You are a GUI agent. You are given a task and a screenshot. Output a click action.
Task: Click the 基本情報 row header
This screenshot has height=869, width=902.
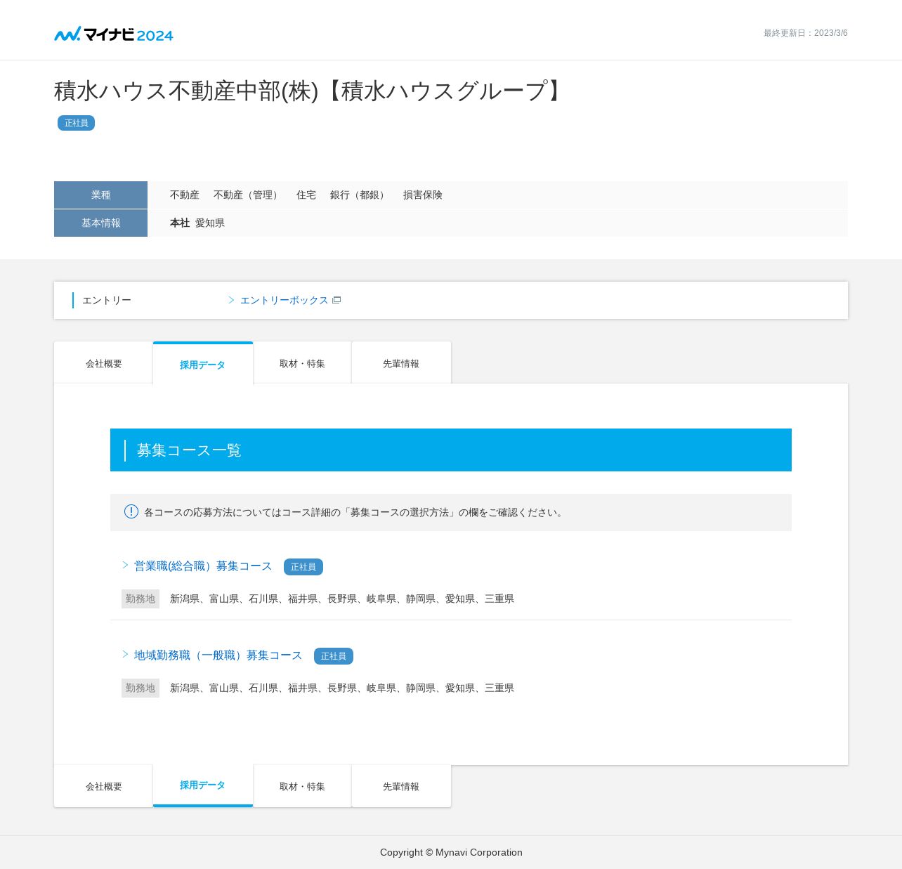[x=100, y=223]
